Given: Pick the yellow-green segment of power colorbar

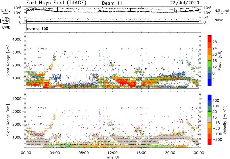Looking at the screenshot, I should pos(210,63).
